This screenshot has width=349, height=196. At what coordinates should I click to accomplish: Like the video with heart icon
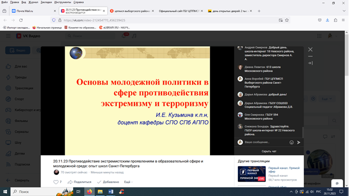coord(56,182)
